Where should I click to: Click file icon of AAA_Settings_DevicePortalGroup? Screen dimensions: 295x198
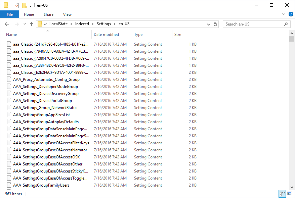[x=9, y=100]
